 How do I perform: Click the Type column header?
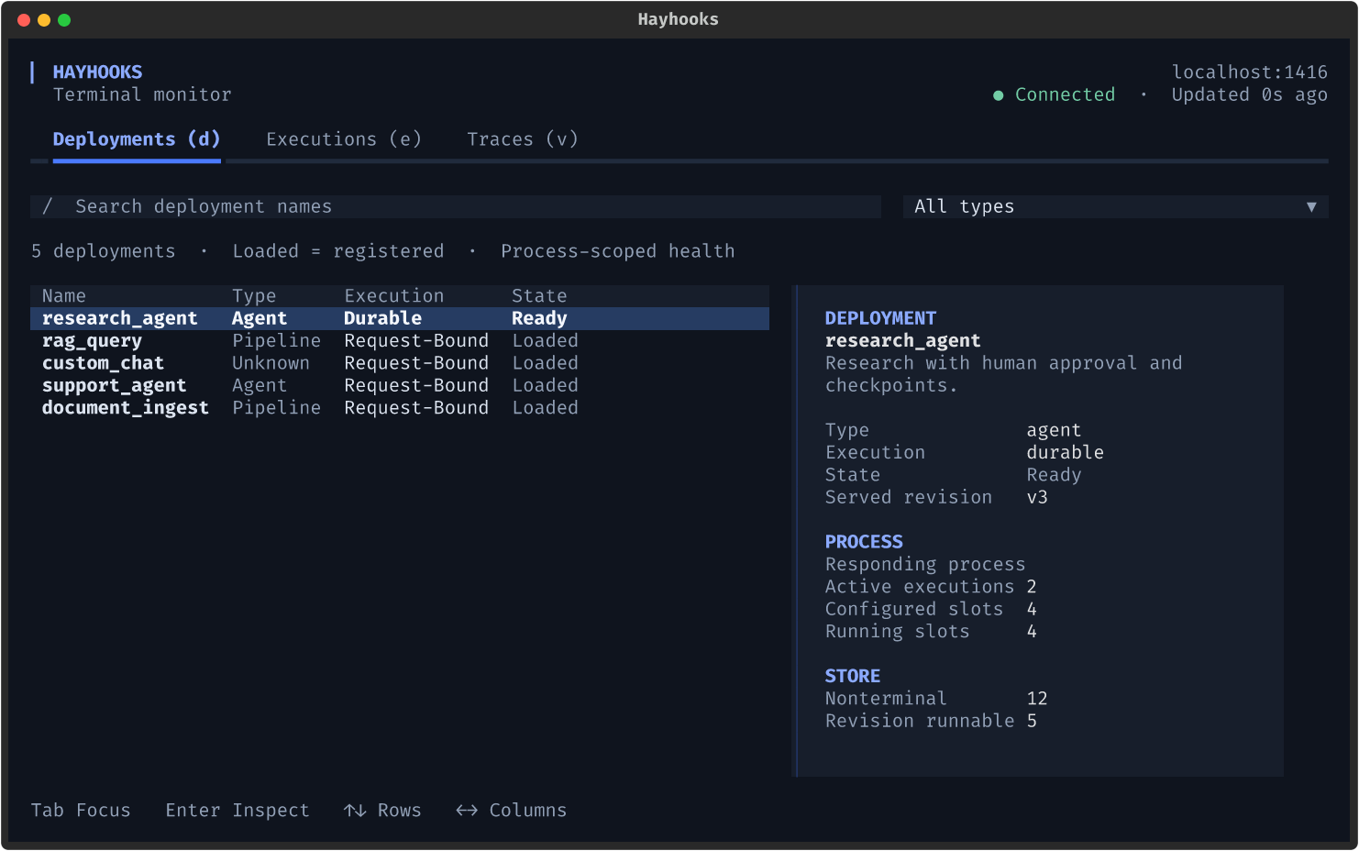[254, 296]
